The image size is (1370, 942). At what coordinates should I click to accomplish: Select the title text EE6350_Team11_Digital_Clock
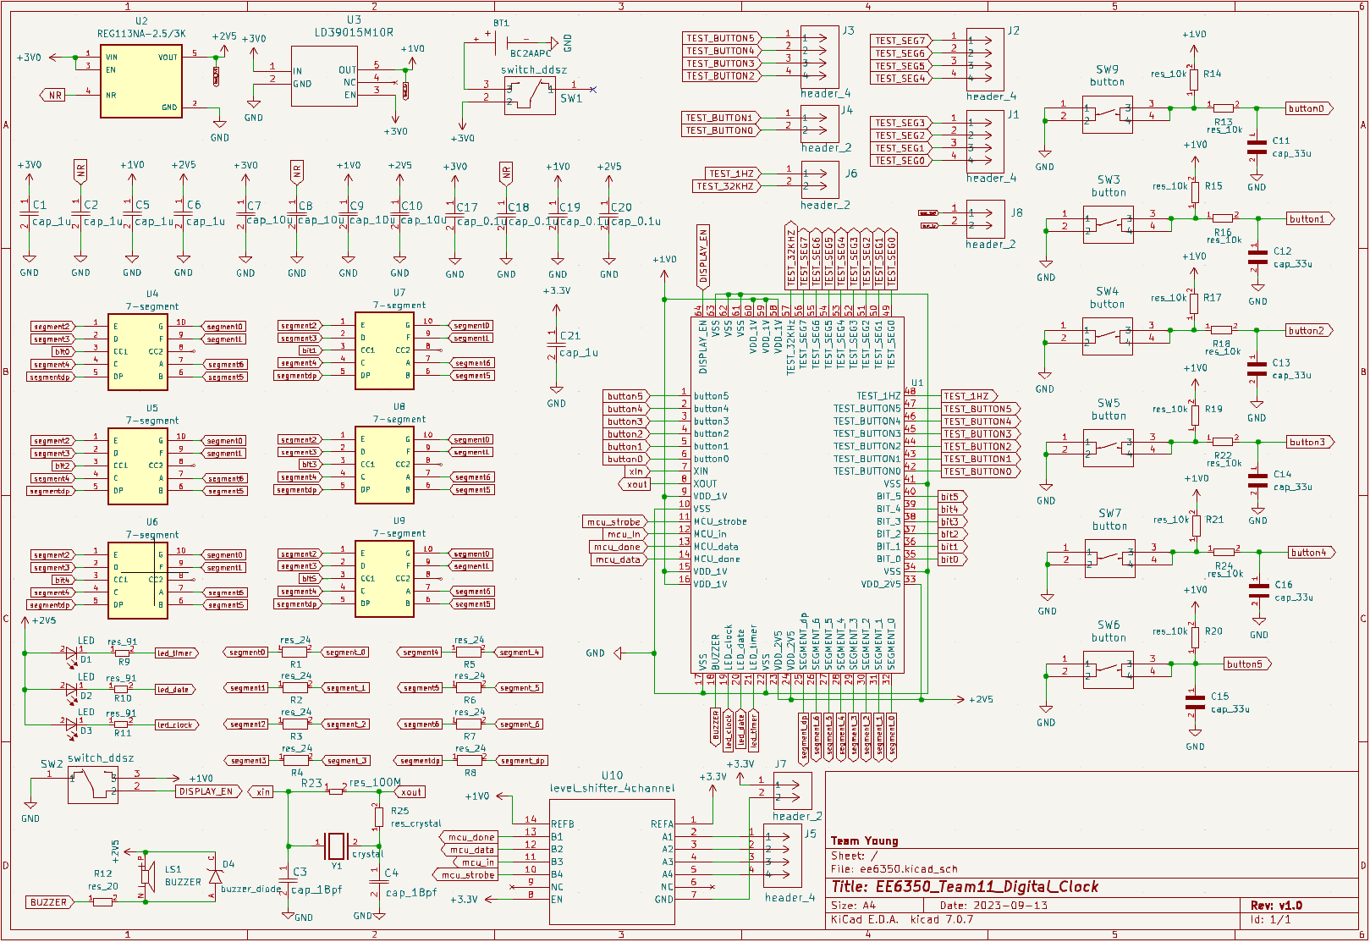pos(965,887)
